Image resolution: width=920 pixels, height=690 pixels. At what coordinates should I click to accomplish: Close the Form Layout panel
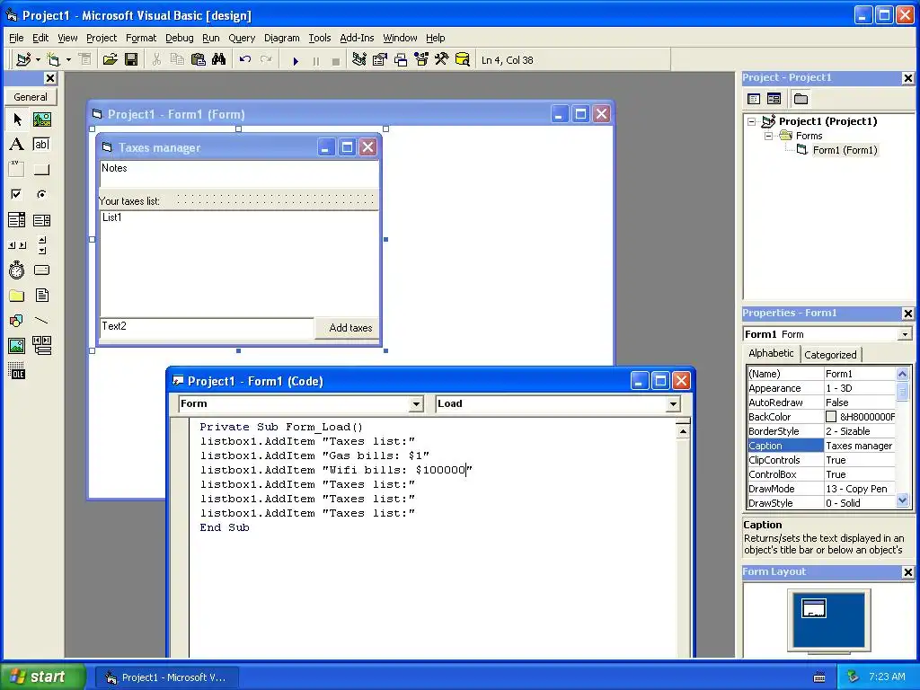tap(907, 572)
